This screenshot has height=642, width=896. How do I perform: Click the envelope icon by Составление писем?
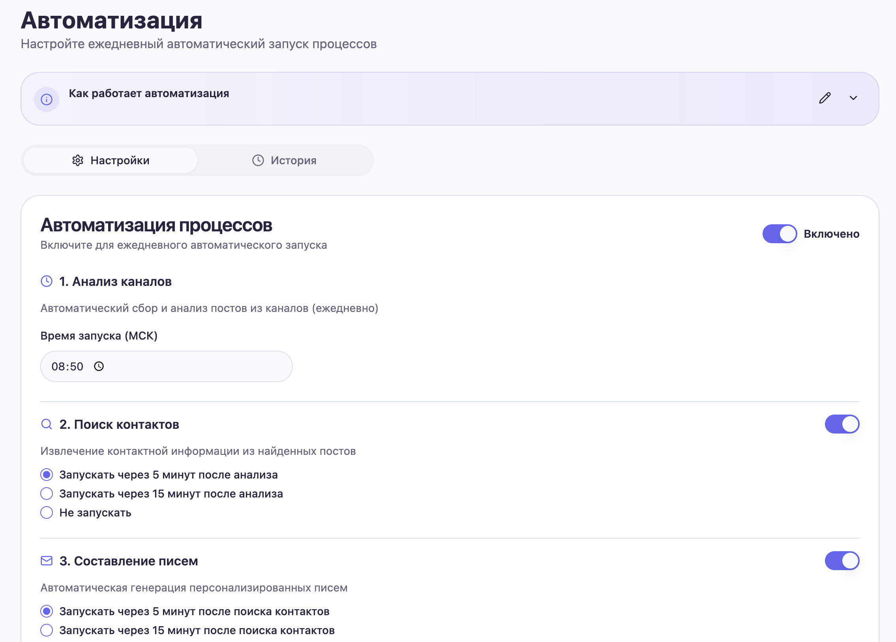[47, 561]
